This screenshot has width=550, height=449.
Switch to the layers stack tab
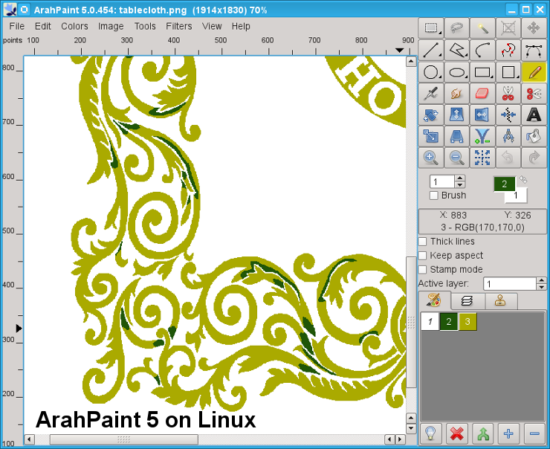coord(467,300)
